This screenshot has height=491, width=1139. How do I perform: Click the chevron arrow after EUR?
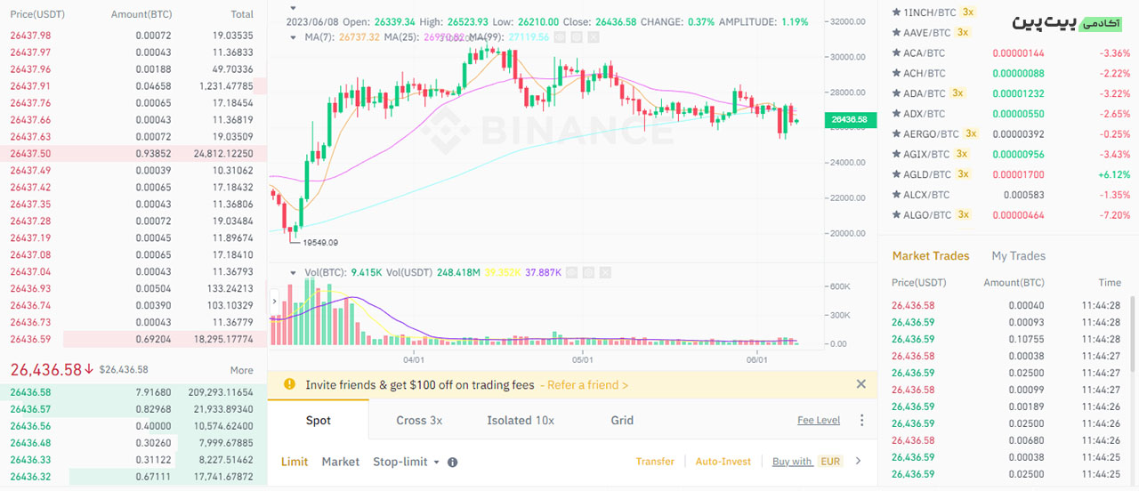[858, 462]
